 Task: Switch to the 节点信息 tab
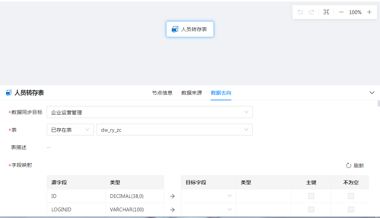162,93
